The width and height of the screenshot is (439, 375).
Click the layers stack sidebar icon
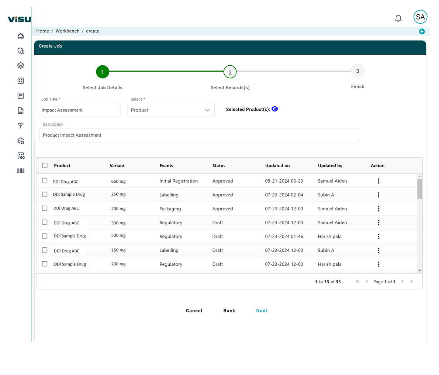pos(21,66)
